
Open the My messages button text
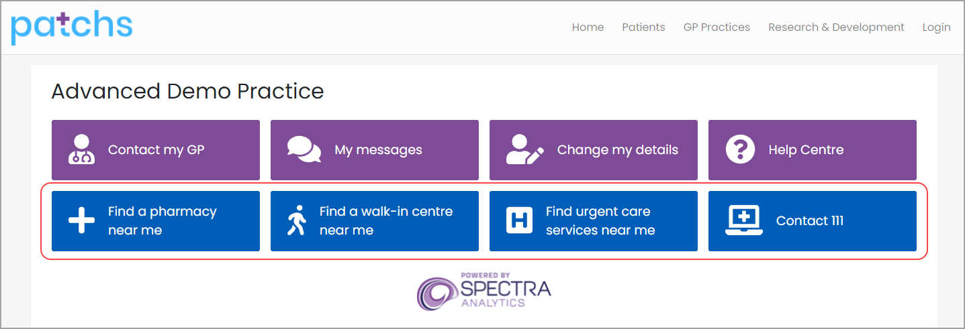378,150
